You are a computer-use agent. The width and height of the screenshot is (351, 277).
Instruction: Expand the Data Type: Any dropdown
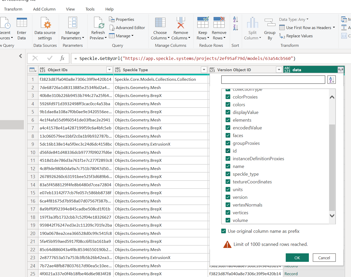pyautogui.click(x=294, y=20)
